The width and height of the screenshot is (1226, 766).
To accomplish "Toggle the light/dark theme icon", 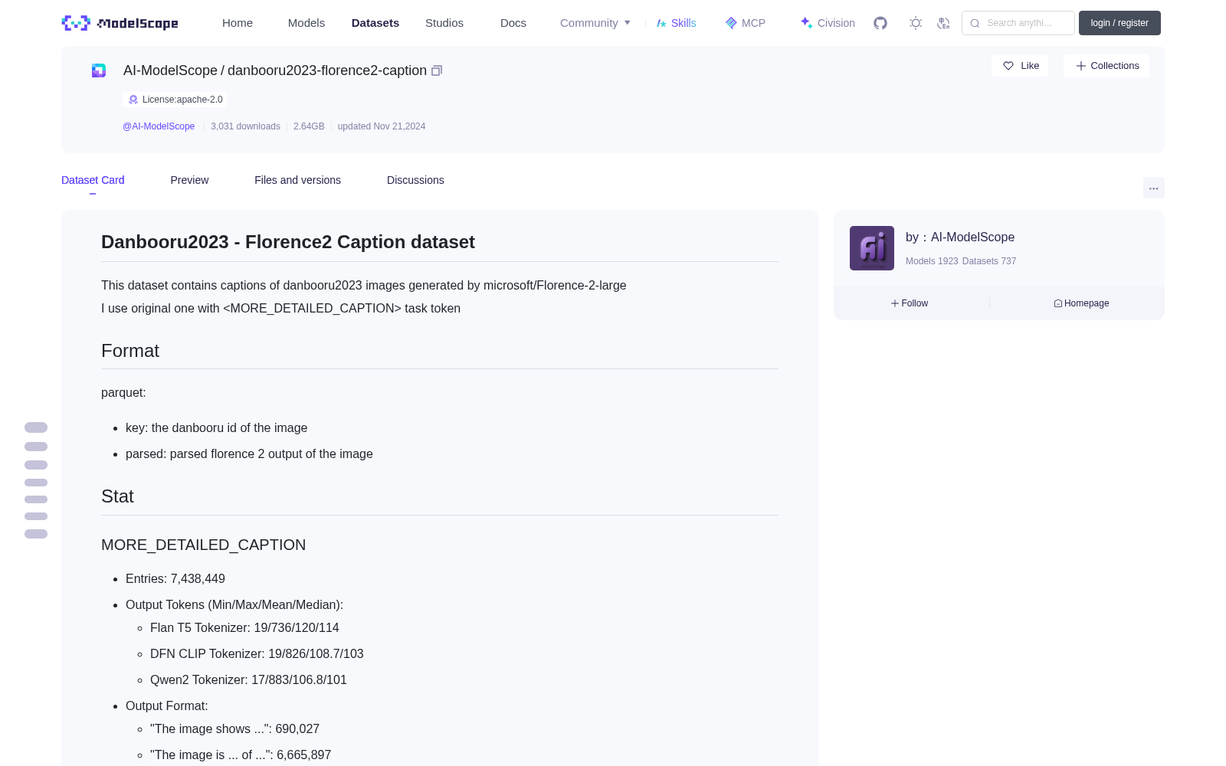I will pos(916,23).
